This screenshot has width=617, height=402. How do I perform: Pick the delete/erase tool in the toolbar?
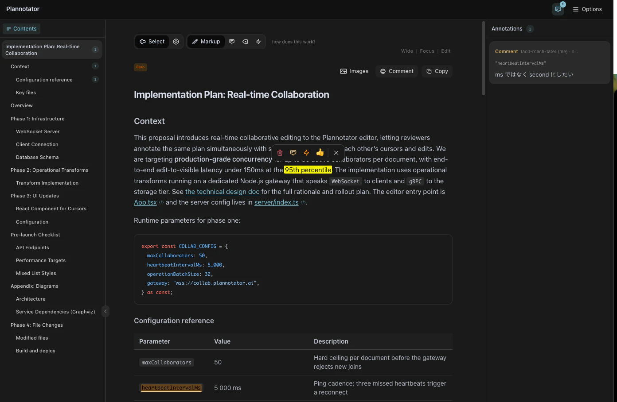click(245, 42)
